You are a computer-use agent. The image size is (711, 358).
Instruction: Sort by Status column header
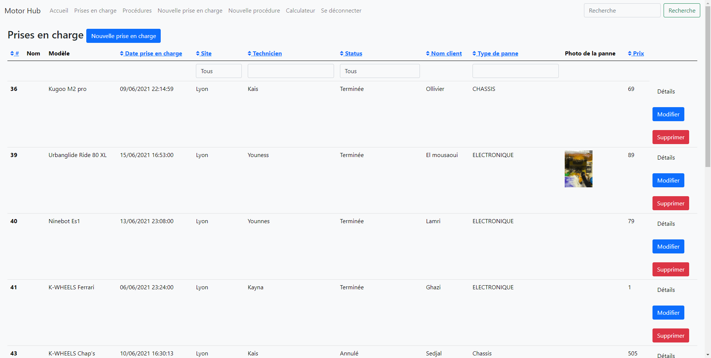pos(351,54)
